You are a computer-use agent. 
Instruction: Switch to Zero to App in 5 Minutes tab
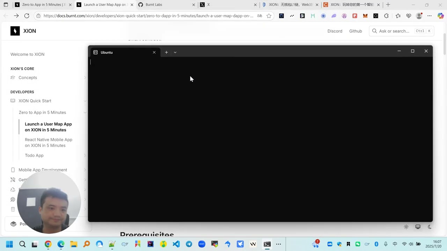click(43, 5)
